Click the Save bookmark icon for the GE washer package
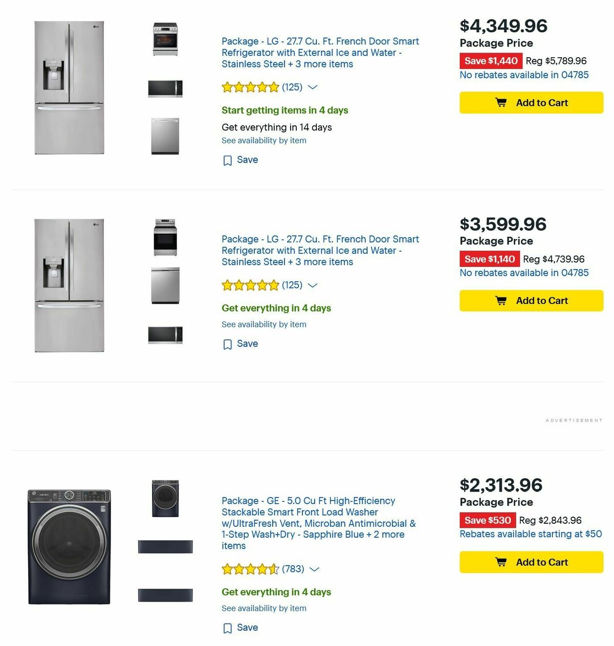This screenshot has width=614, height=646. tap(228, 628)
